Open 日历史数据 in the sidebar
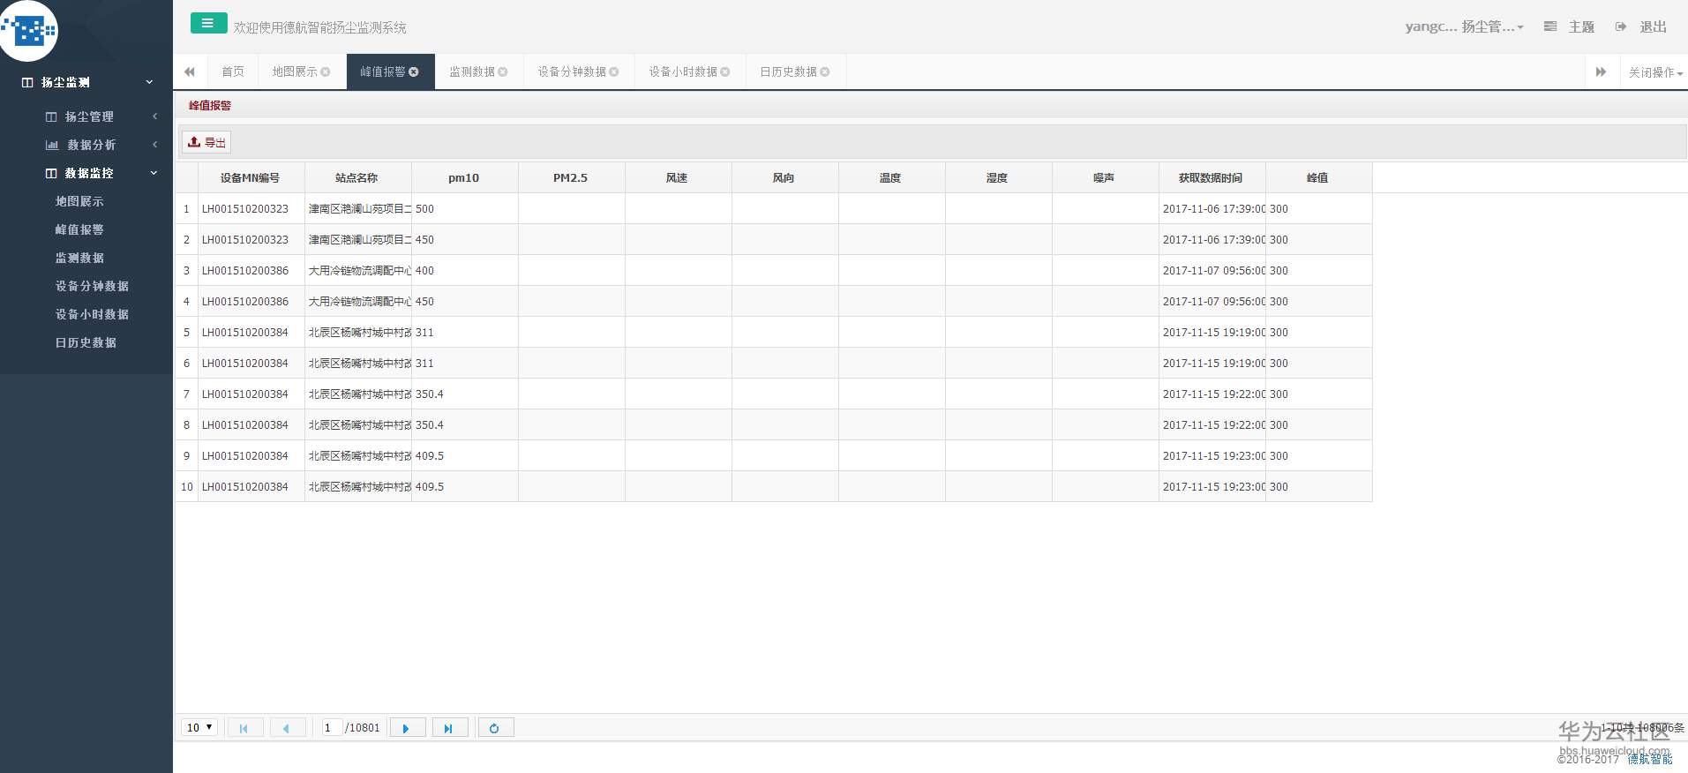Viewport: 1688px width, 773px height. tap(86, 342)
